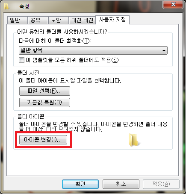Click the 다음에 대해 이 폴더 최적화(T) label
186x194 pixels.
(x=55, y=41)
